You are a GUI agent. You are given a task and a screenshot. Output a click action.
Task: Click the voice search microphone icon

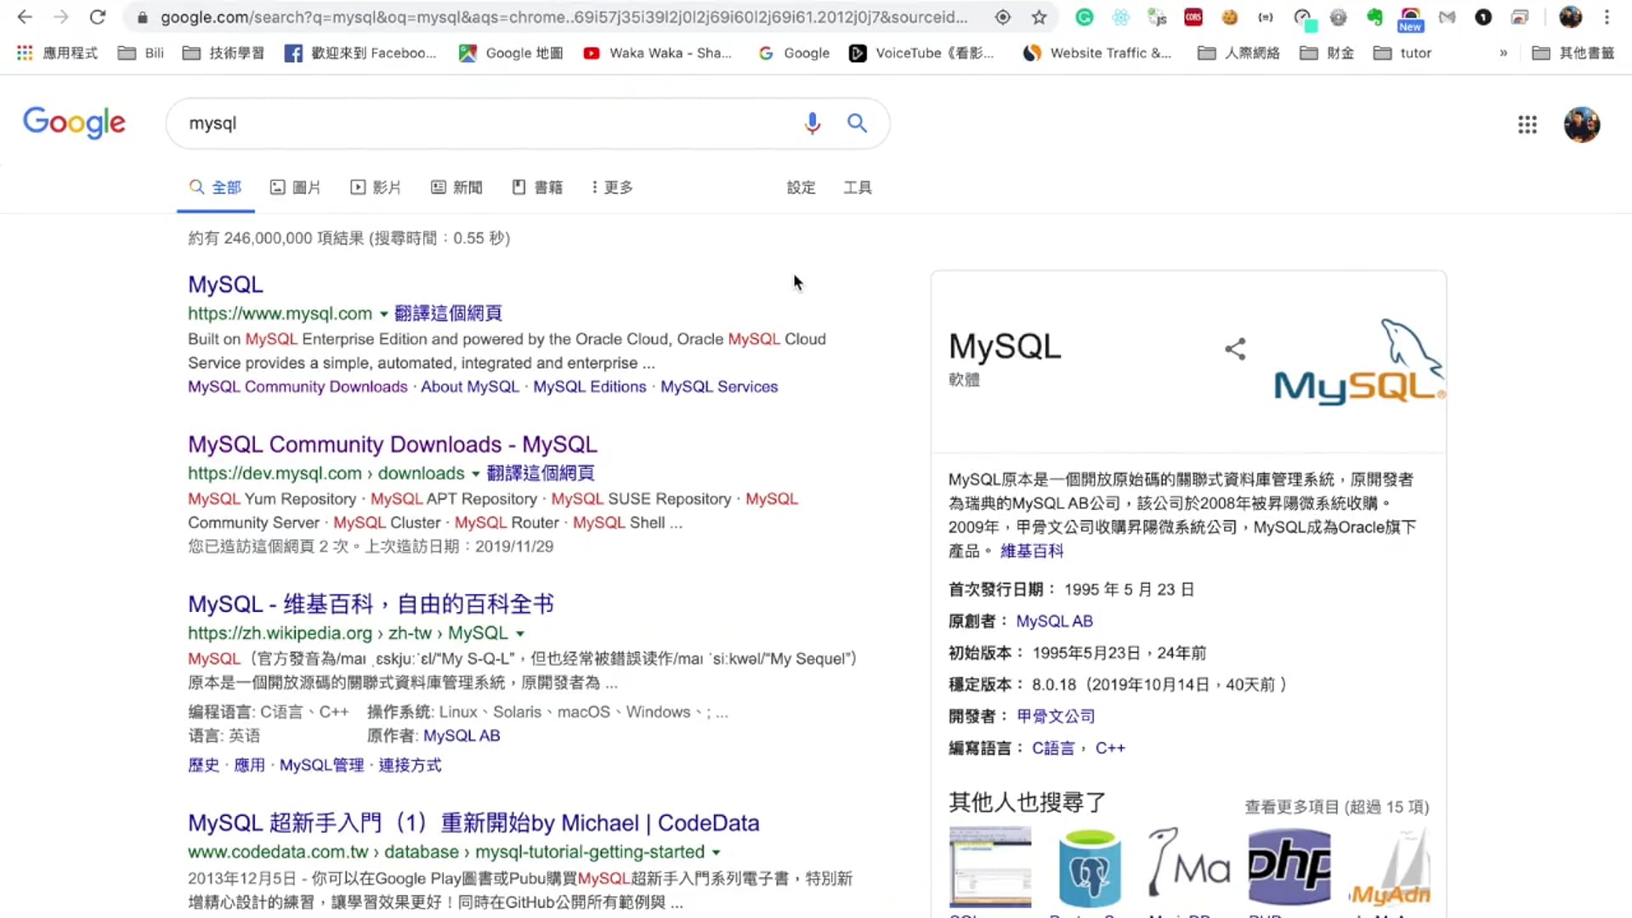click(x=812, y=123)
